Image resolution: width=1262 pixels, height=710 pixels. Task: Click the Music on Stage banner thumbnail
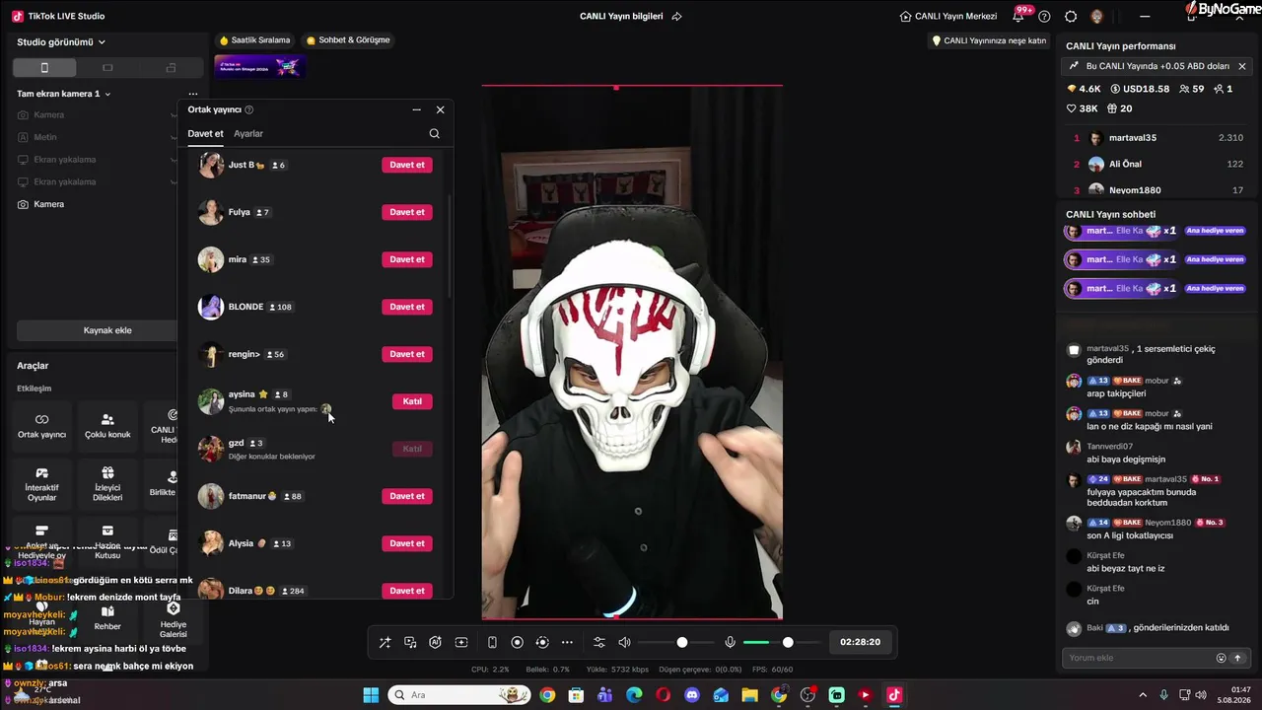(260, 66)
